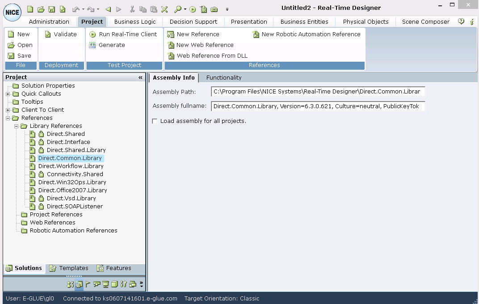Screen dimensions: 479x304
Task: Click the Help question mark icon
Action: pyautogui.click(x=461, y=21)
